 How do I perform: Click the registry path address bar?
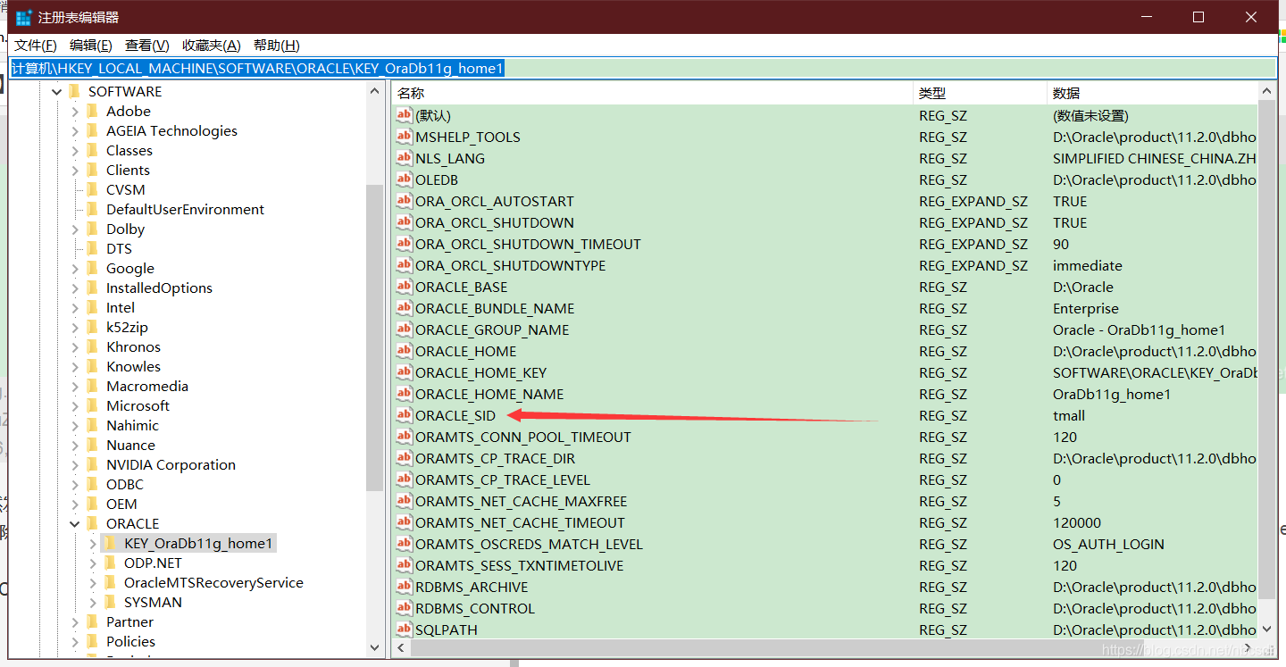point(643,69)
